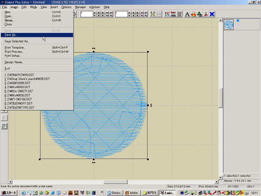The width and height of the screenshot is (261, 196).
Task: Open the Image menu
Action: click(x=14, y=7)
